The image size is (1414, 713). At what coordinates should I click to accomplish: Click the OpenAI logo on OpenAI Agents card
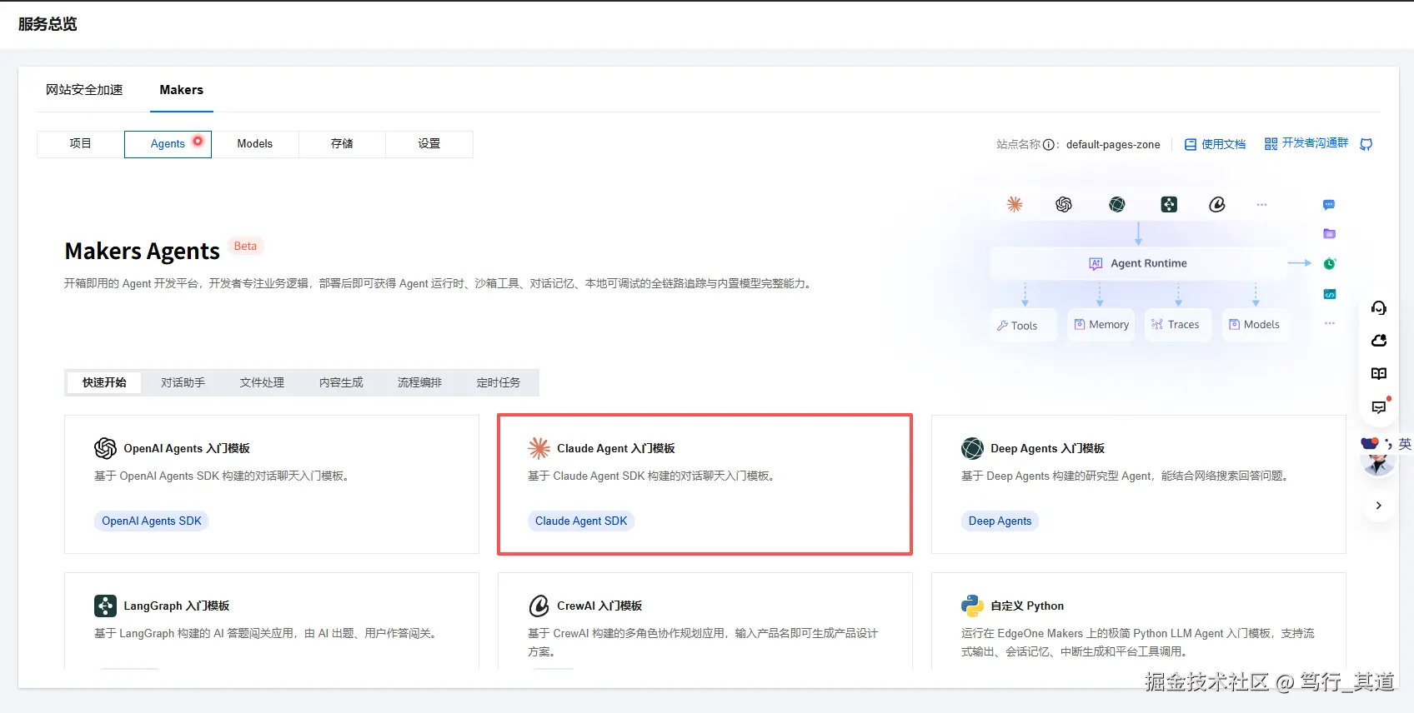tap(105, 448)
